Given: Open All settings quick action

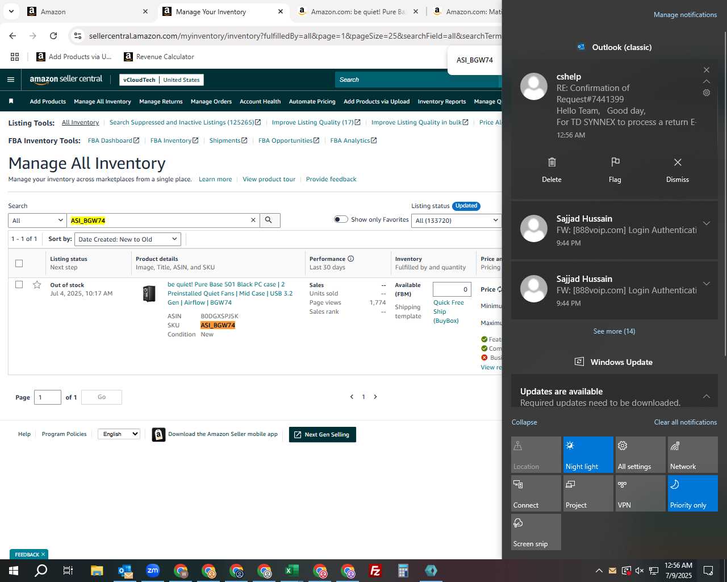Looking at the screenshot, I should tap(640, 454).
